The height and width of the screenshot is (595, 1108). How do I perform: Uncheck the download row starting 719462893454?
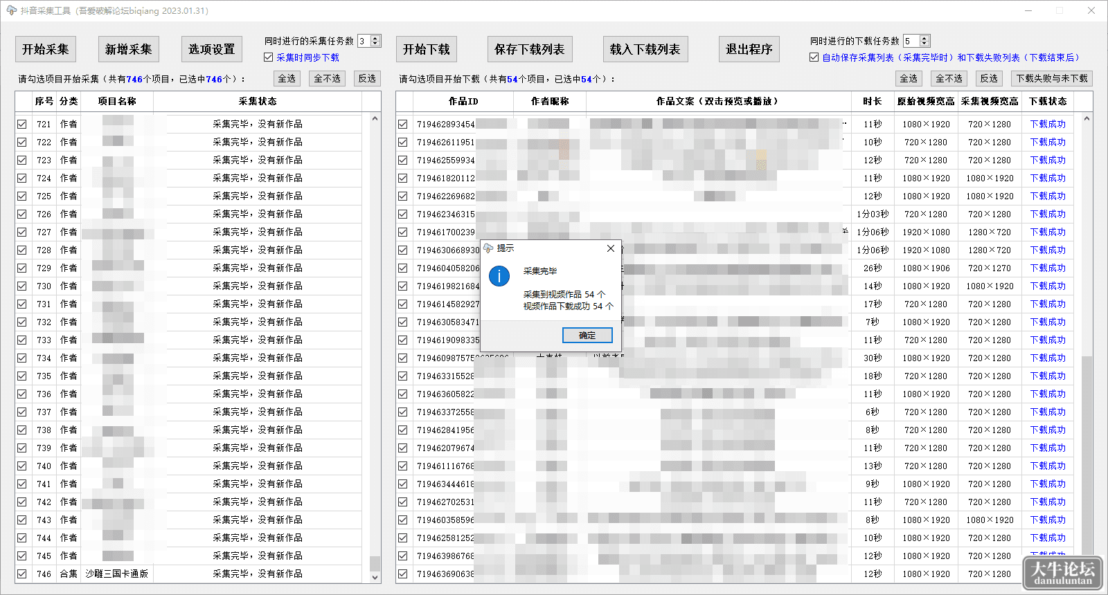coord(402,125)
